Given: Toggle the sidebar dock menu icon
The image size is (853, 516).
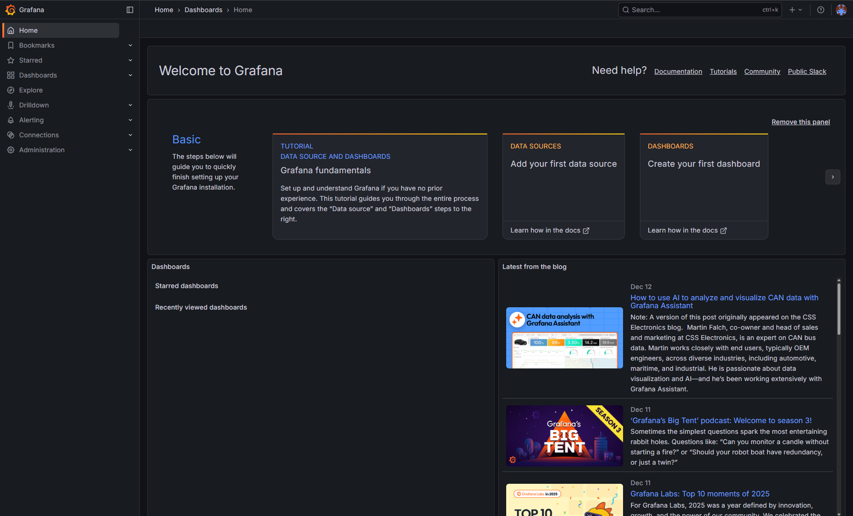Looking at the screenshot, I should 130,10.
